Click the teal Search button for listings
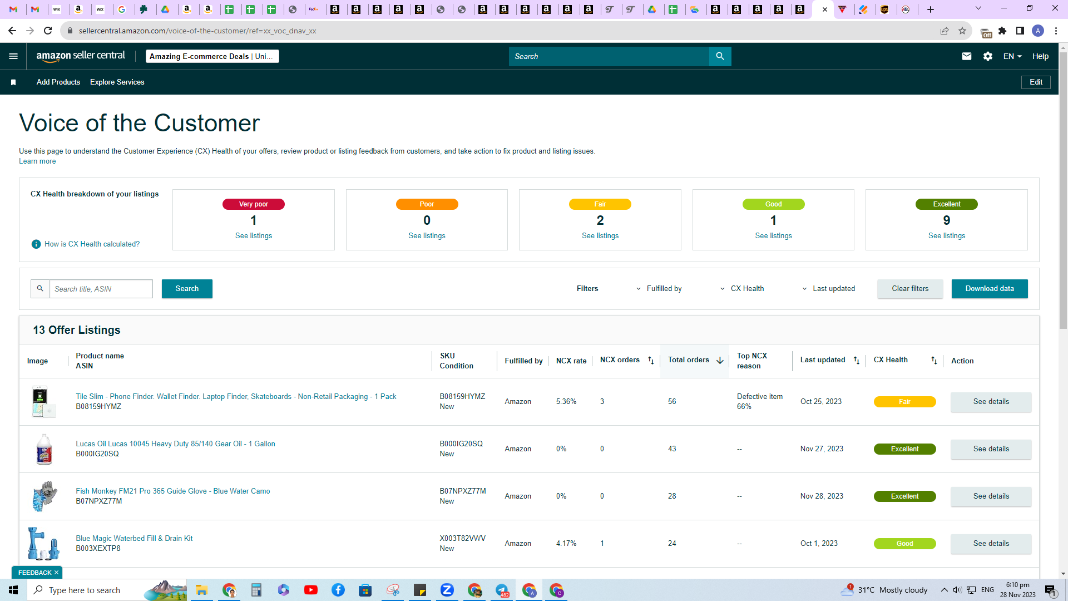Viewport: 1068px width, 601px height. click(187, 289)
